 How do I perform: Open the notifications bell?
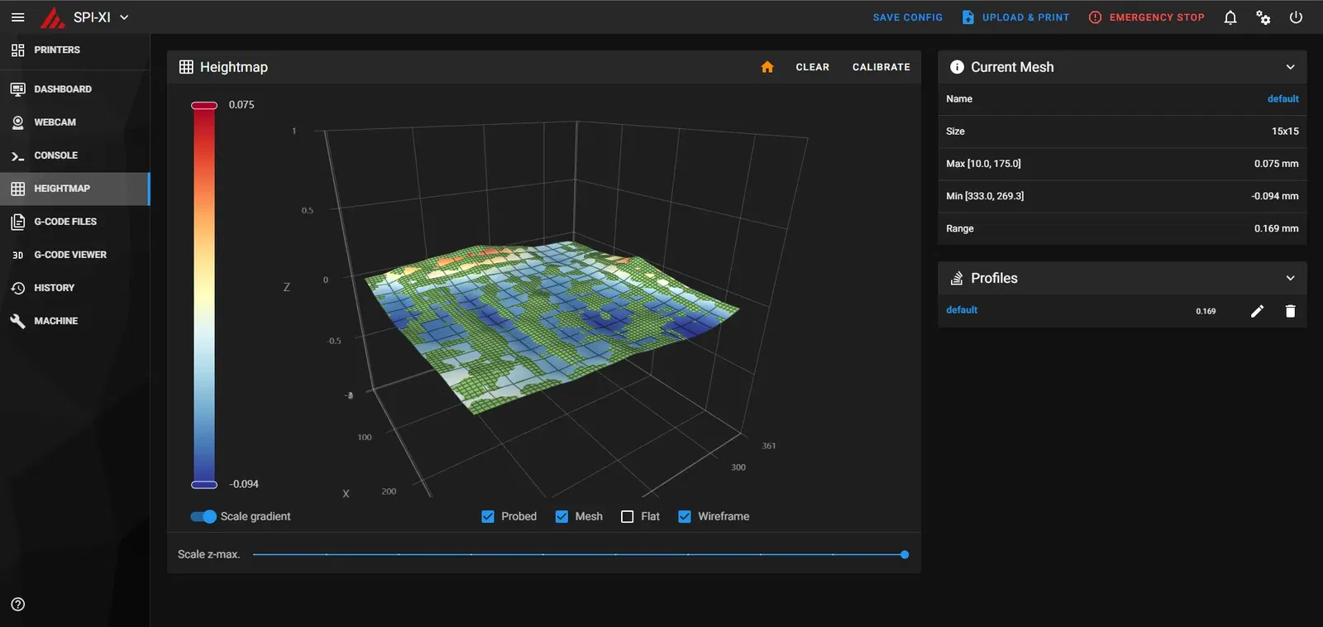pos(1230,17)
